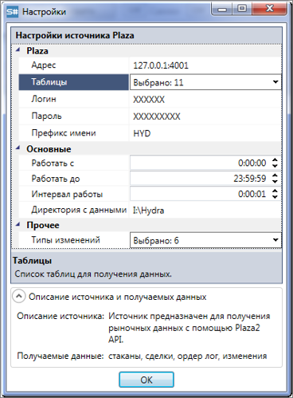Increase the Работать до time value
The width and height of the screenshot is (293, 398).
[x=275, y=175]
